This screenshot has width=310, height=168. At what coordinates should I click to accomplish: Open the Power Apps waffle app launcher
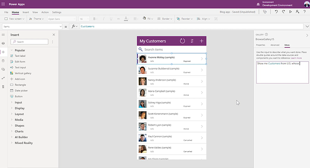click(3, 4)
